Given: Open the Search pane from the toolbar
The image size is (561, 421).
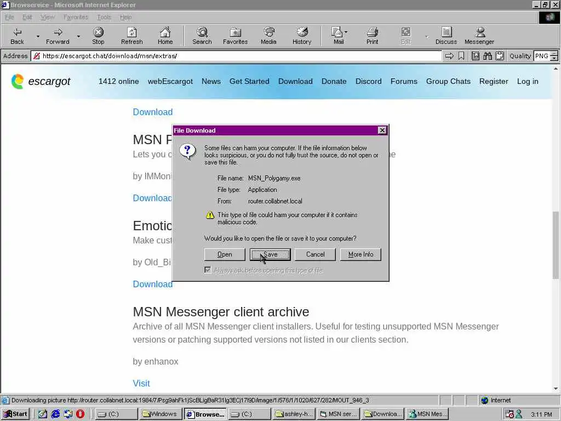Looking at the screenshot, I should [x=202, y=36].
